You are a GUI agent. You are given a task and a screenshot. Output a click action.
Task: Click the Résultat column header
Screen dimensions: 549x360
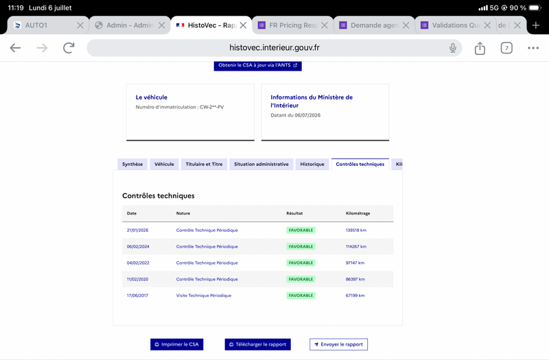pyautogui.click(x=294, y=213)
